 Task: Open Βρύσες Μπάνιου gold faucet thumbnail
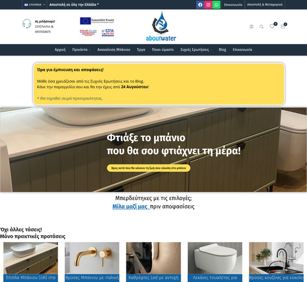[92, 258]
